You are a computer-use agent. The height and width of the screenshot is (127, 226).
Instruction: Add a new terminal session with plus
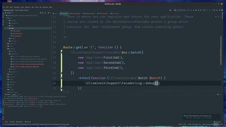click(19, 95)
